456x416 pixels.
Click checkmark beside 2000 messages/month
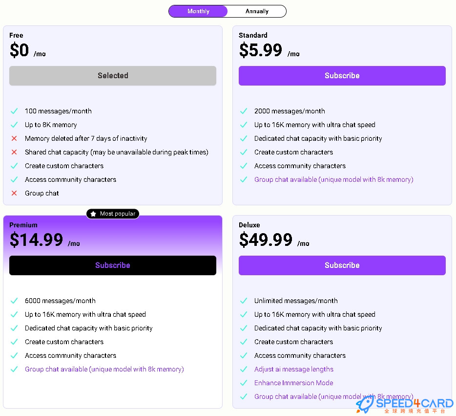point(244,111)
